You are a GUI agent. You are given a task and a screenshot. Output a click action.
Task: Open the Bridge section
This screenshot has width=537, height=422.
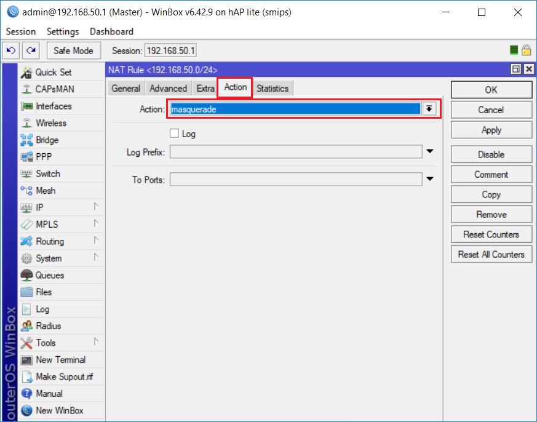click(62, 140)
